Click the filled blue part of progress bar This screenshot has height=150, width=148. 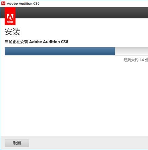(x=60, y=51)
